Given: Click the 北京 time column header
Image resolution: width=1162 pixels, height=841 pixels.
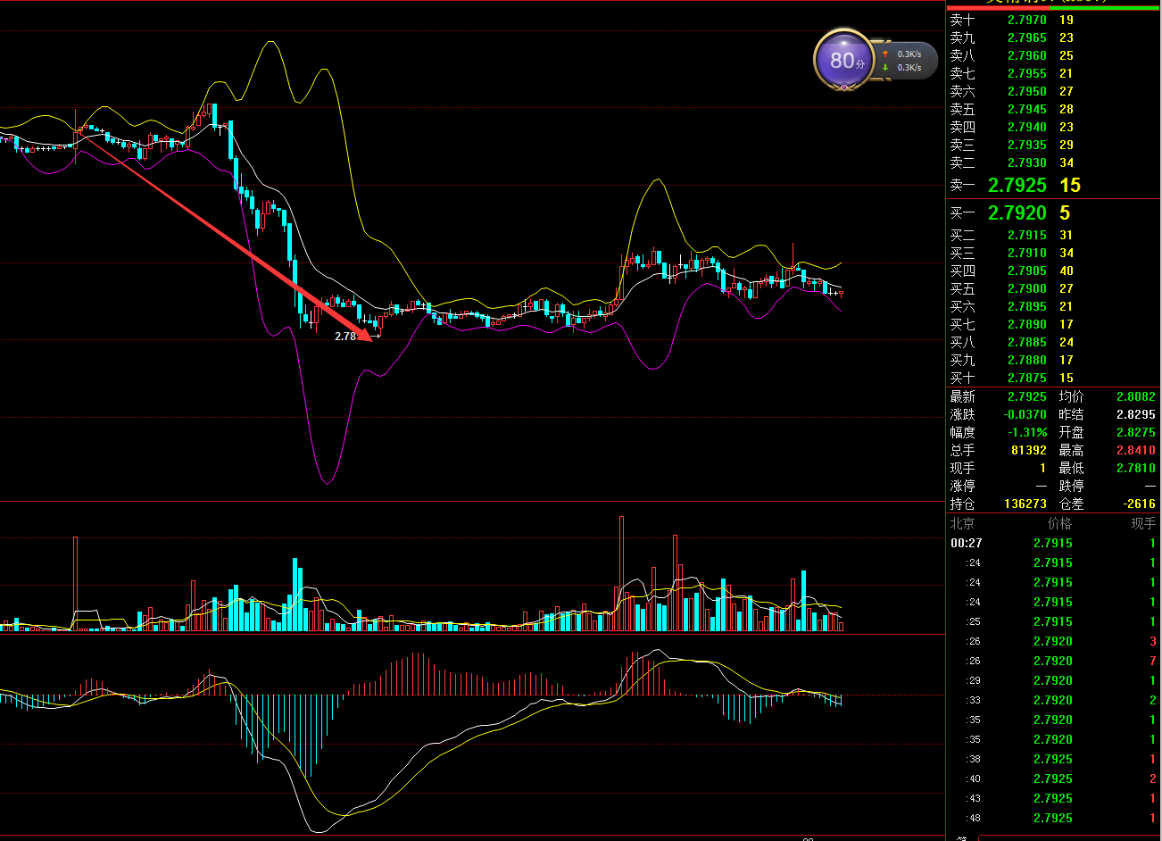Looking at the screenshot, I should 962,523.
